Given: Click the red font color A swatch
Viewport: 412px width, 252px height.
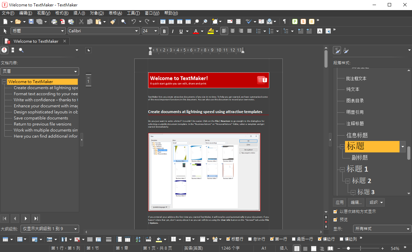Looking at the screenshot, I should click(x=196, y=31).
